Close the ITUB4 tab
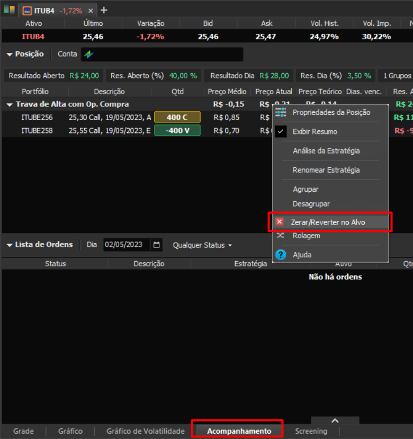The height and width of the screenshot is (439, 413). pyautogui.click(x=91, y=11)
